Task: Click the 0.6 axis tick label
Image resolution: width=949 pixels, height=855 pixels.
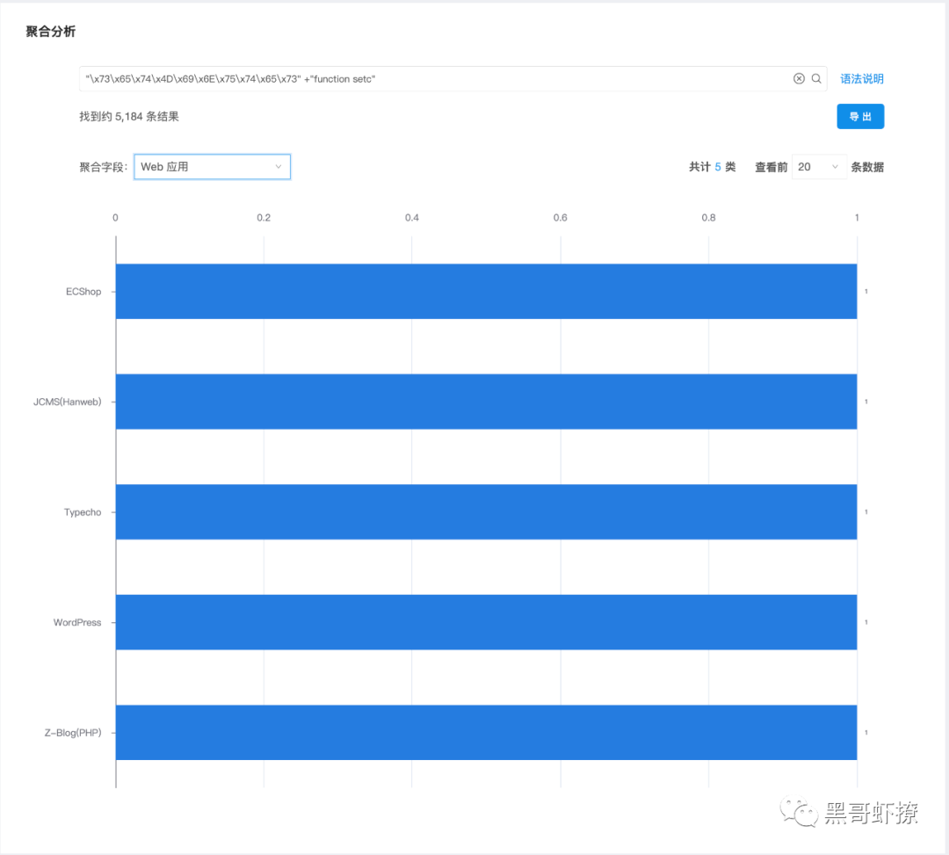Action: 560,217
